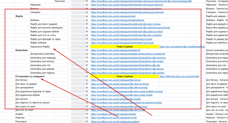Screen dimensions: 228x123
Task: Follow the catalogue/dlja-betonu link
Action: tap(116, 80)
